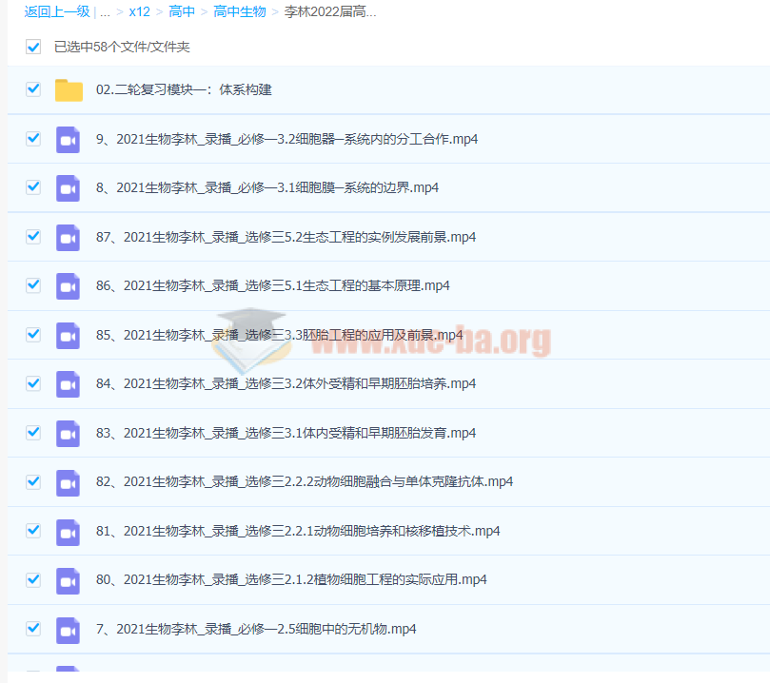Uncheck the checkbox for file 80 植物细胞工程
Viewport: 770px width, 683px height.
[33, 580]
